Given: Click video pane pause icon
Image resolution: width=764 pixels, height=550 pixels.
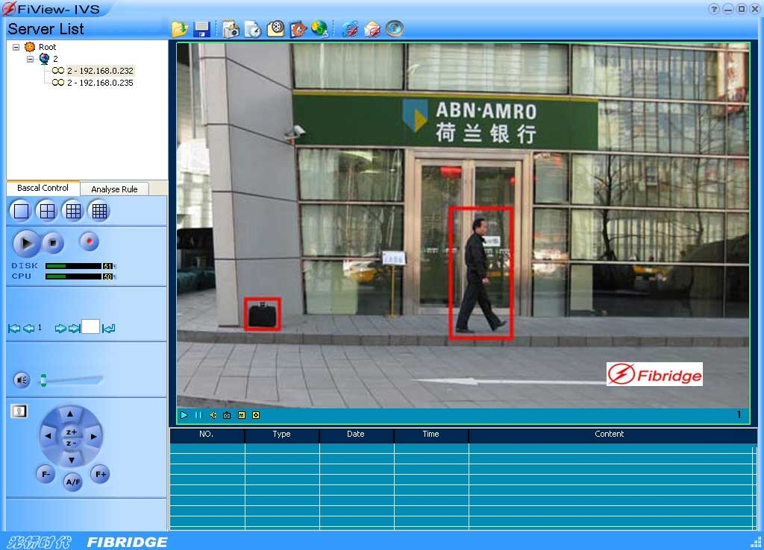Looking at the screenshot, I should 198,415.
